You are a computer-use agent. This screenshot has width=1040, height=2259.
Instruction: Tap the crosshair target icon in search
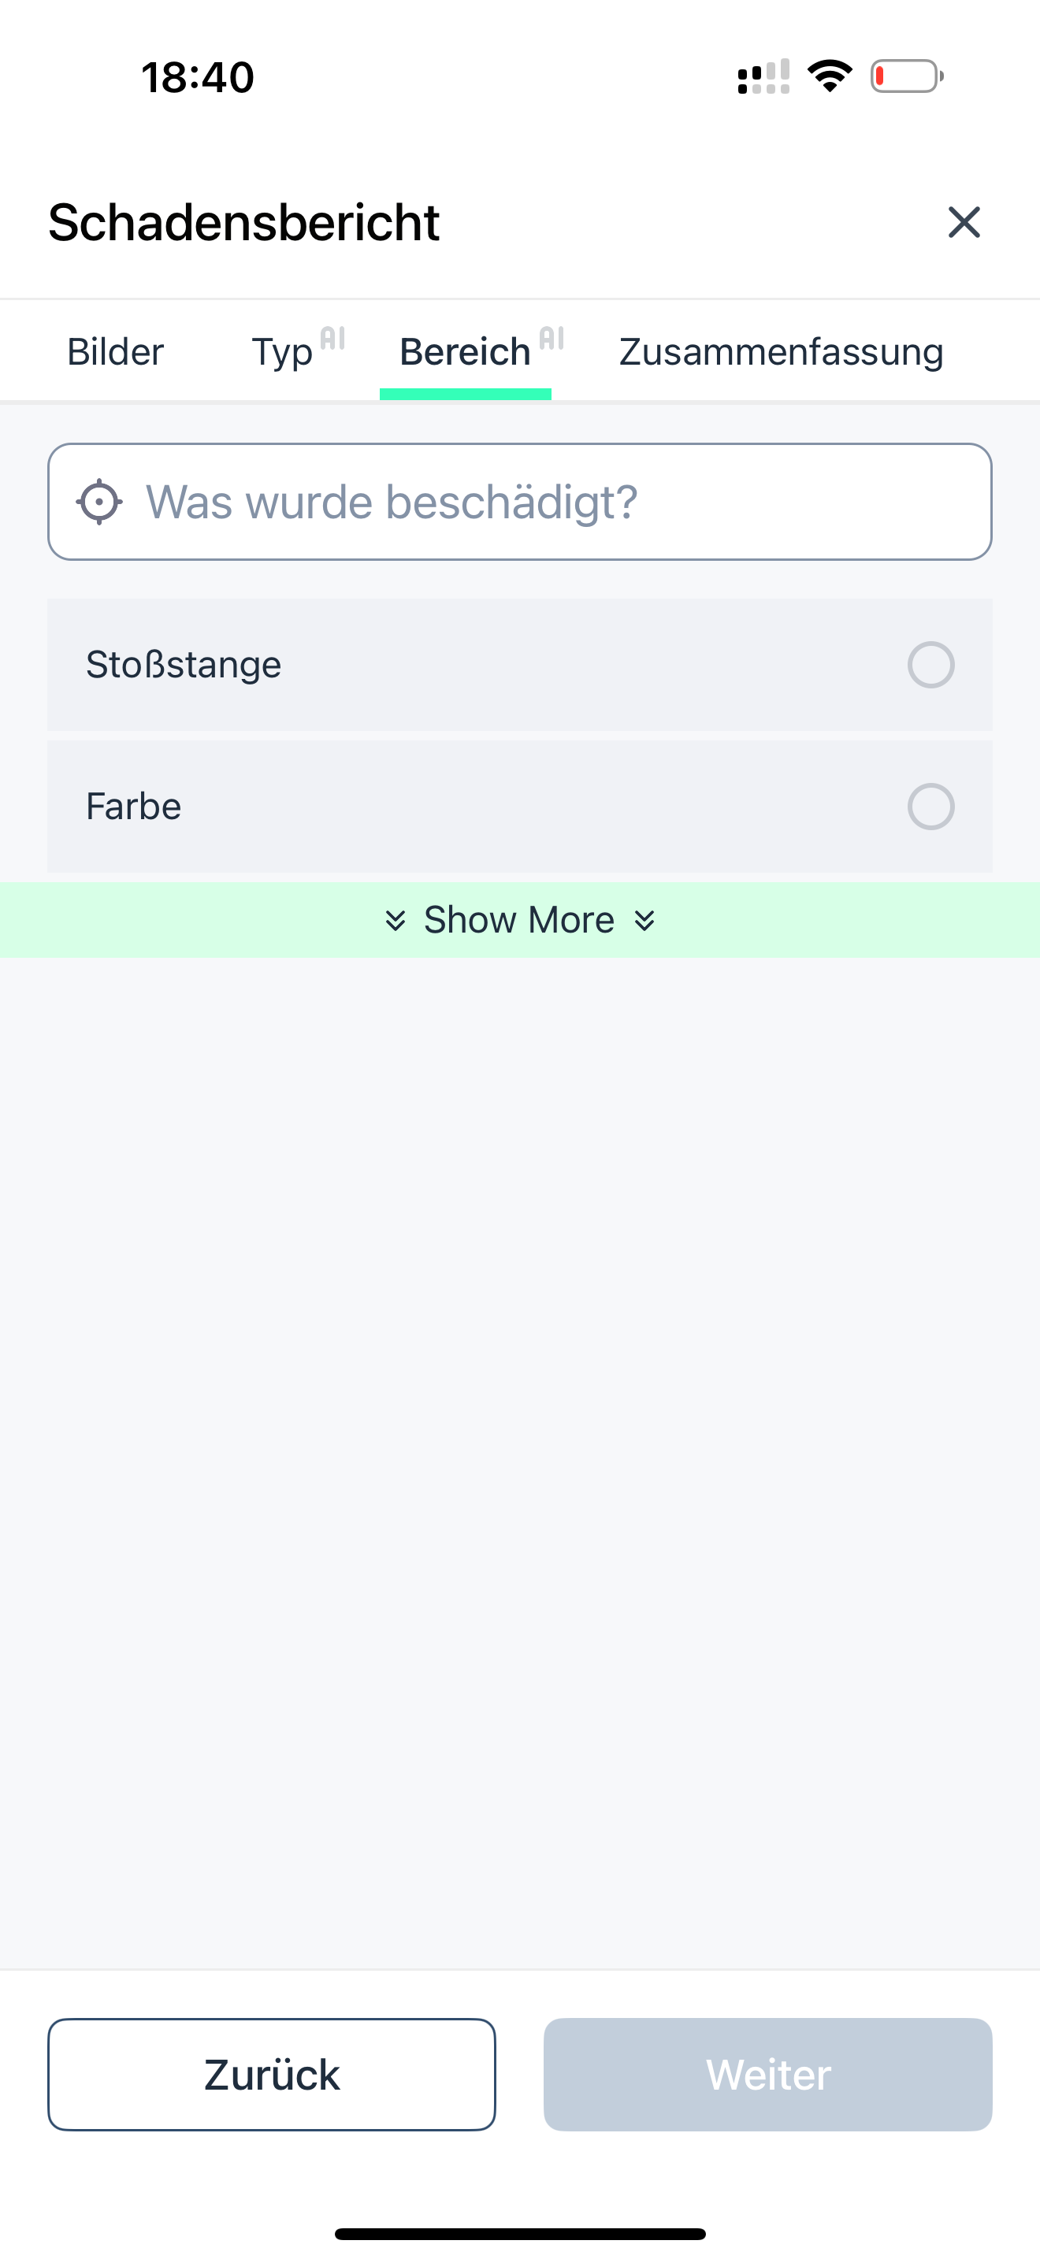click(x=99, y=502)
